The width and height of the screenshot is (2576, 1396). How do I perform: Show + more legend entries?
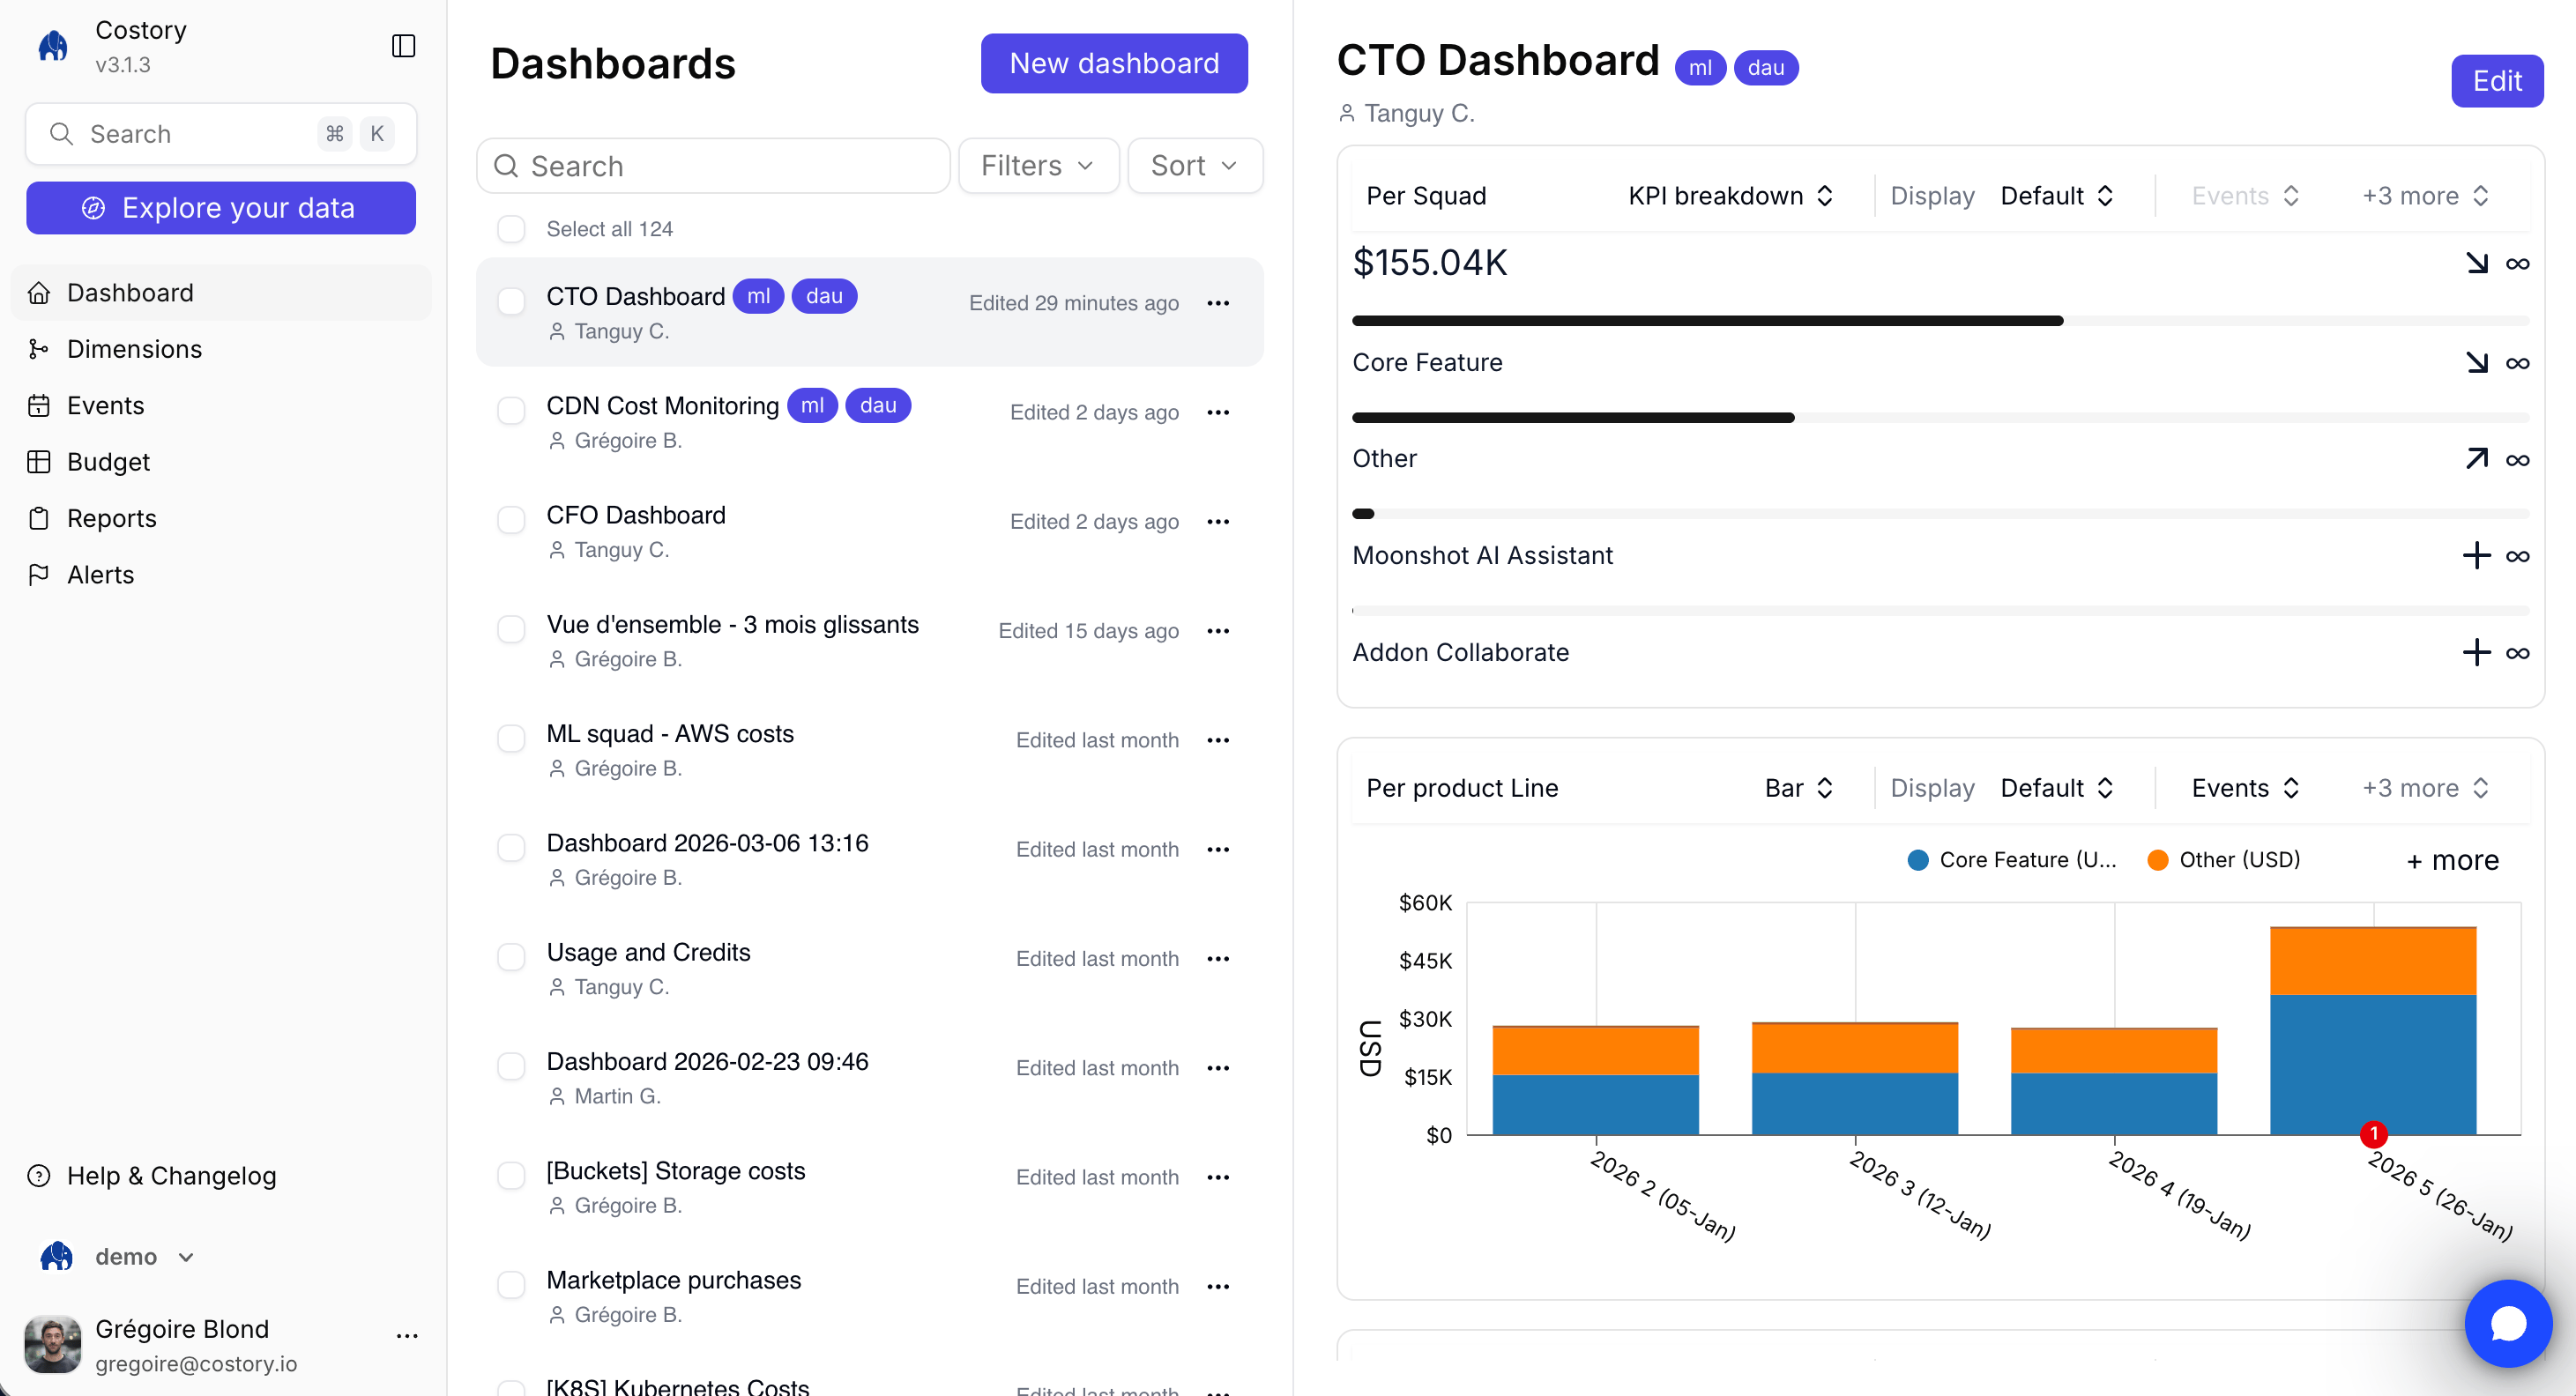pyautogui.click(x=2452, y=860)
